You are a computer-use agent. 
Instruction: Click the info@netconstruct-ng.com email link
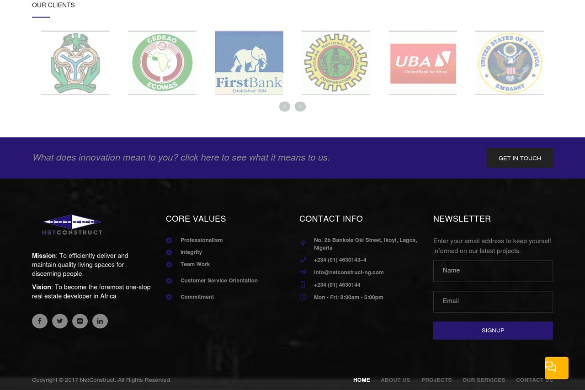point(349,272)
